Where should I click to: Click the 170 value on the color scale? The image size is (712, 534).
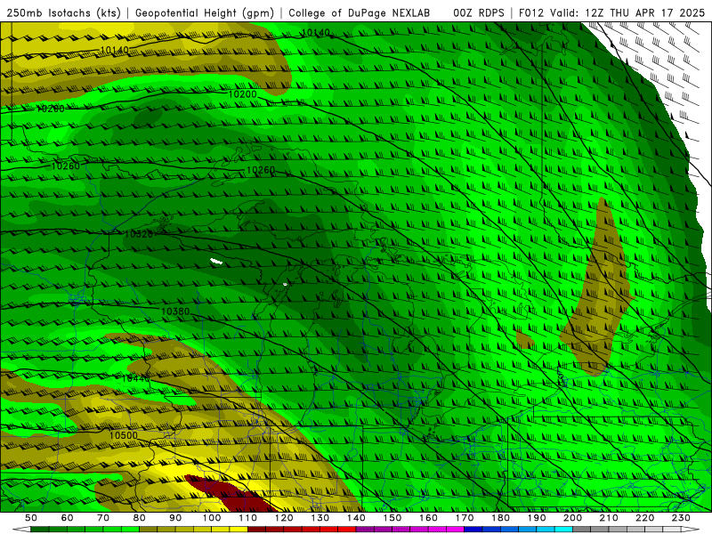[465, 518]
